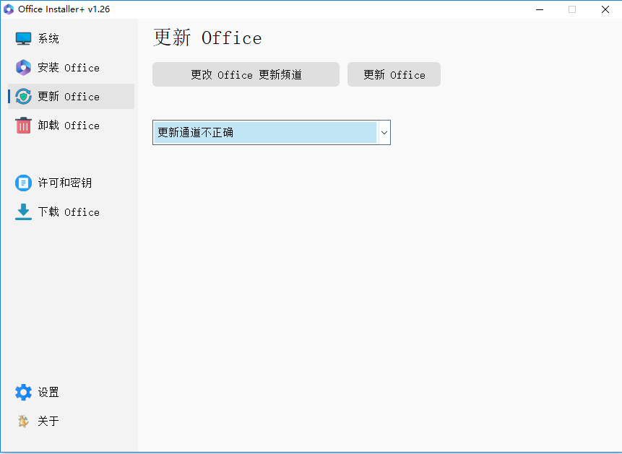Click the blue document icon for 许可和密钥
Viewport: 622px width, 454px height.
point(24,183)
